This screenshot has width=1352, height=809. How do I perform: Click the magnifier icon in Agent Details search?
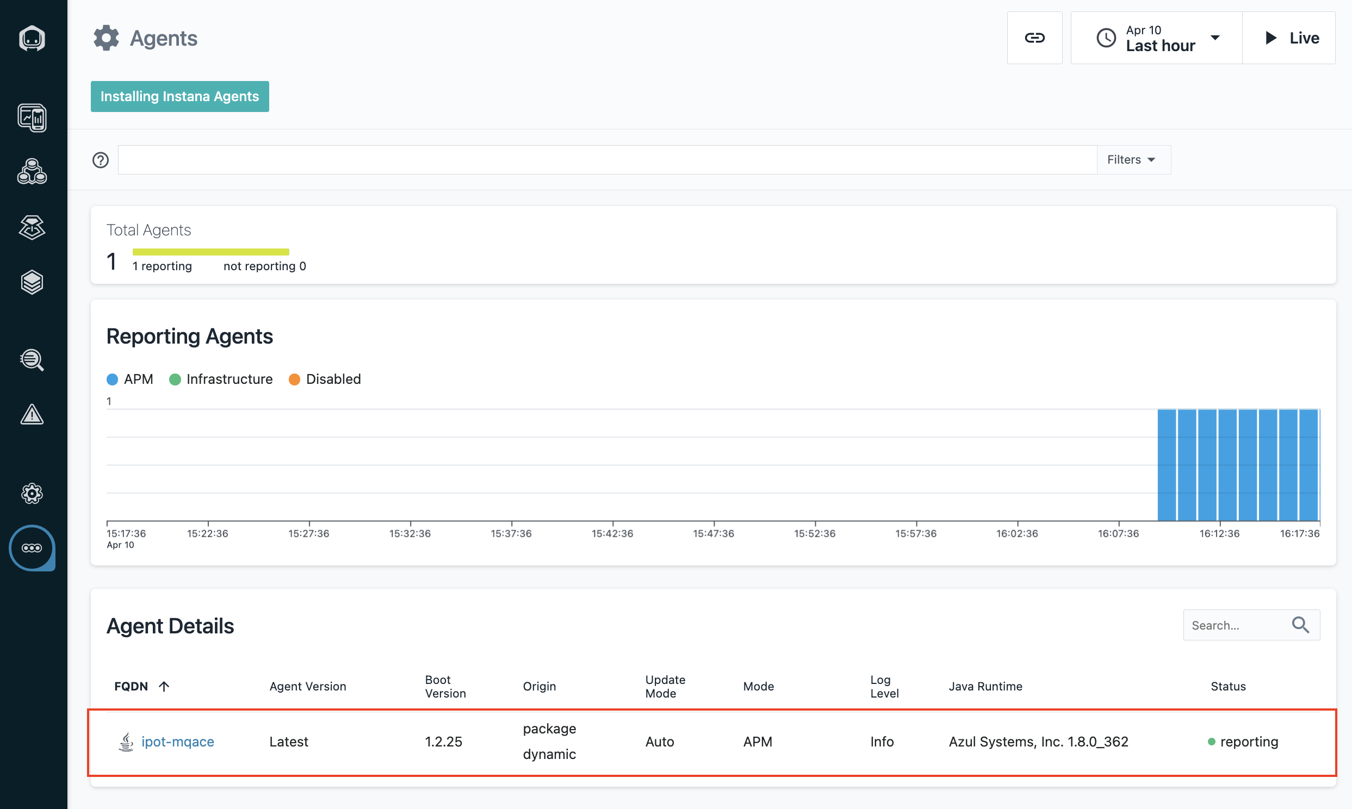tap(1300, 625)
